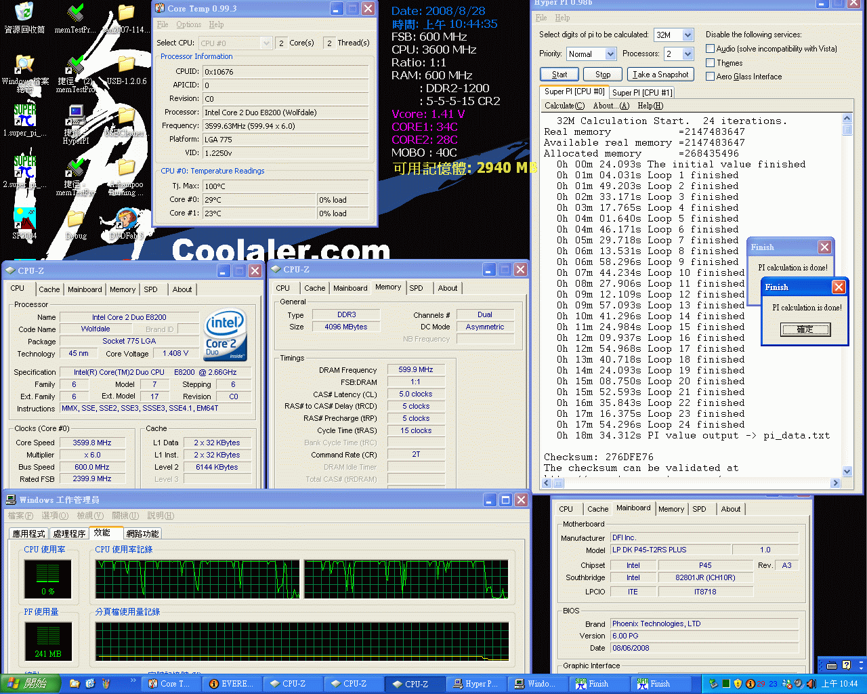Viewport: 867px width, 694px height.
Task: Open the Calculate(C) menu in Super PI
Action: tap(564, 106)
